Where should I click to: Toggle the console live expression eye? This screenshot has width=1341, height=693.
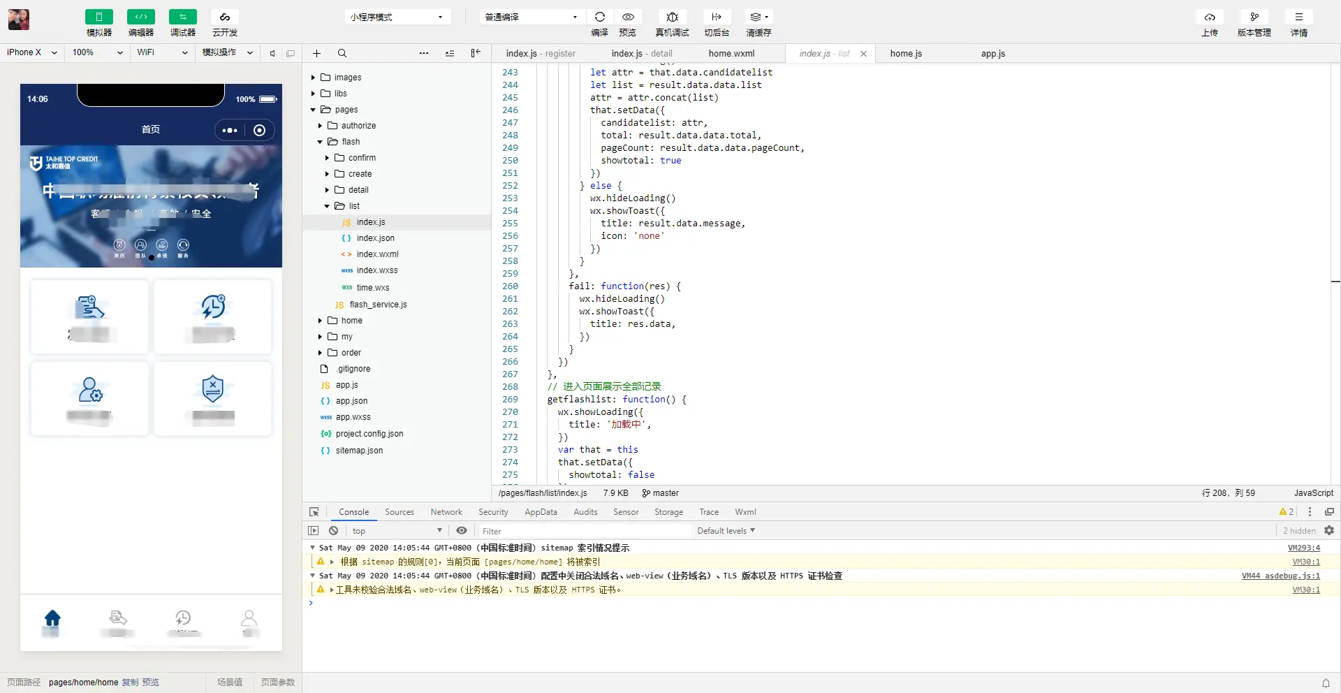462,531
